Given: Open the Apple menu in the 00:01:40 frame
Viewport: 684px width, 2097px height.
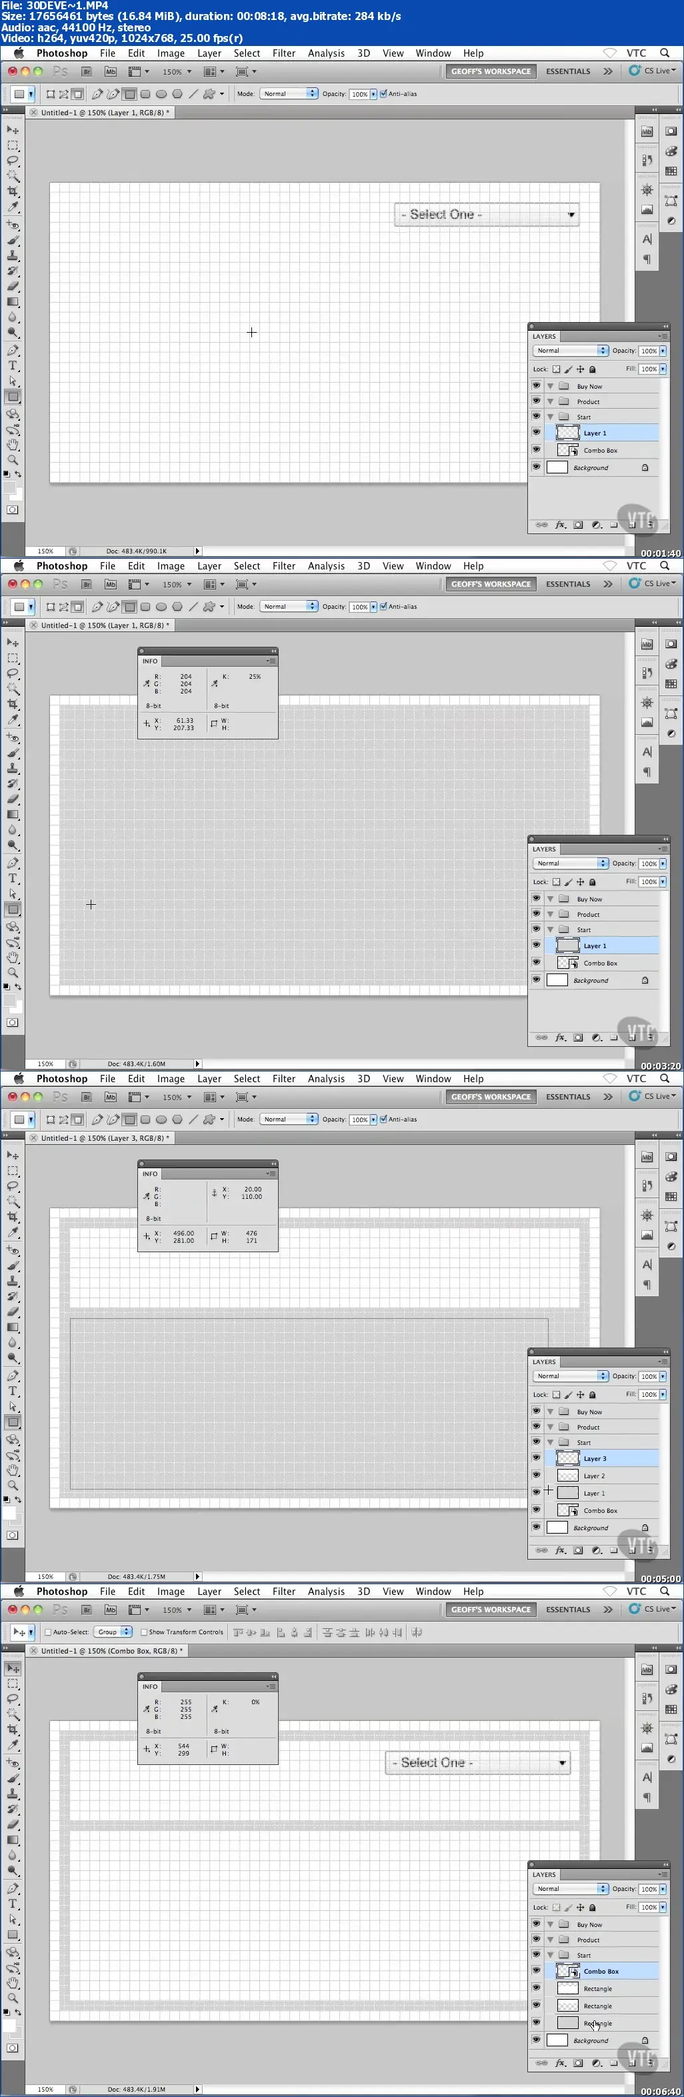Looking at the screenshot, I should click(x=19, y=53).
